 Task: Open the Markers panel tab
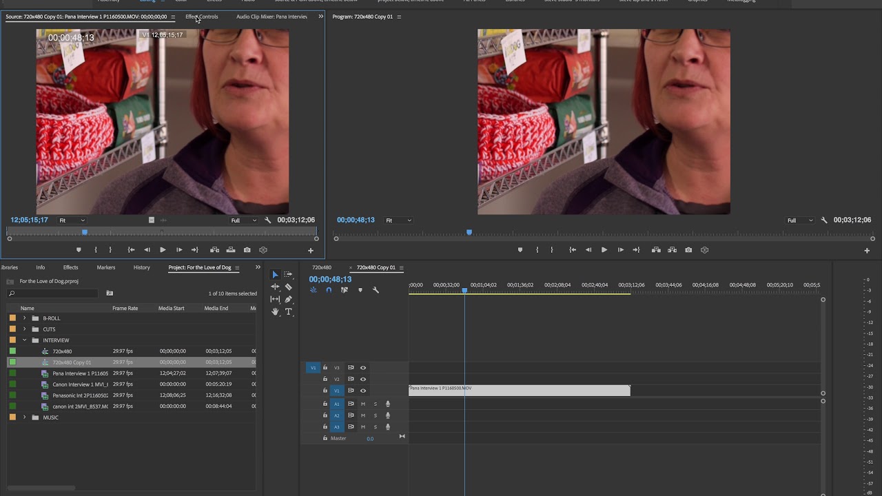pyautogui.click(x=106, y=267)
